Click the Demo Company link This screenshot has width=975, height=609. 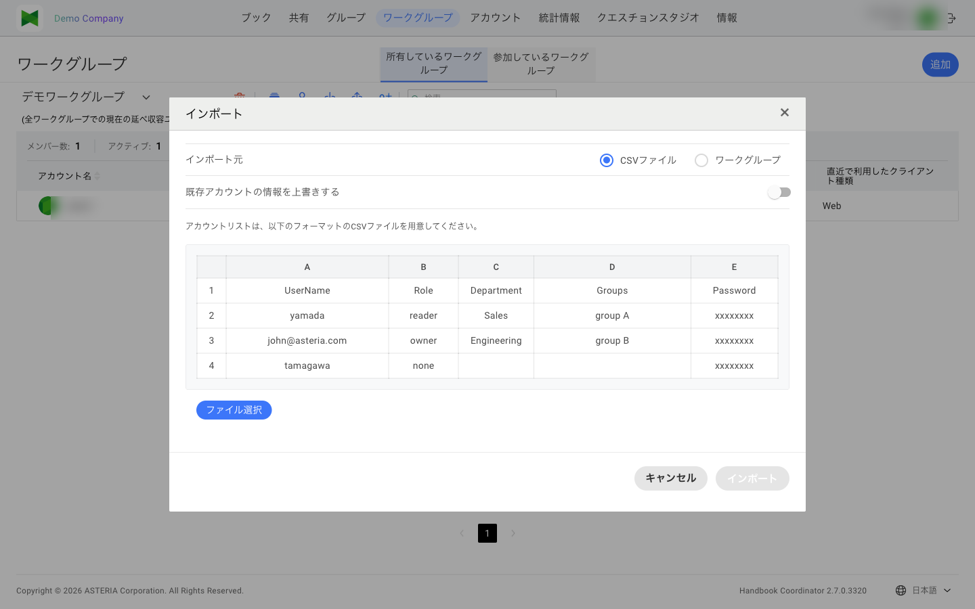(x=89, y=18)
